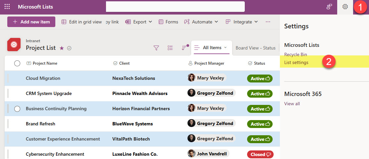Image resolution: width=369 pixels, height=159 pixels.
Task: Click the All Items list view icon
Action: pyautogui.click(x=197, y=48)
